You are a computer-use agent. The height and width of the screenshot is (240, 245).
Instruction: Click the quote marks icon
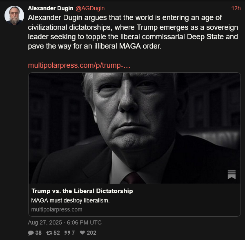(67, 233)
